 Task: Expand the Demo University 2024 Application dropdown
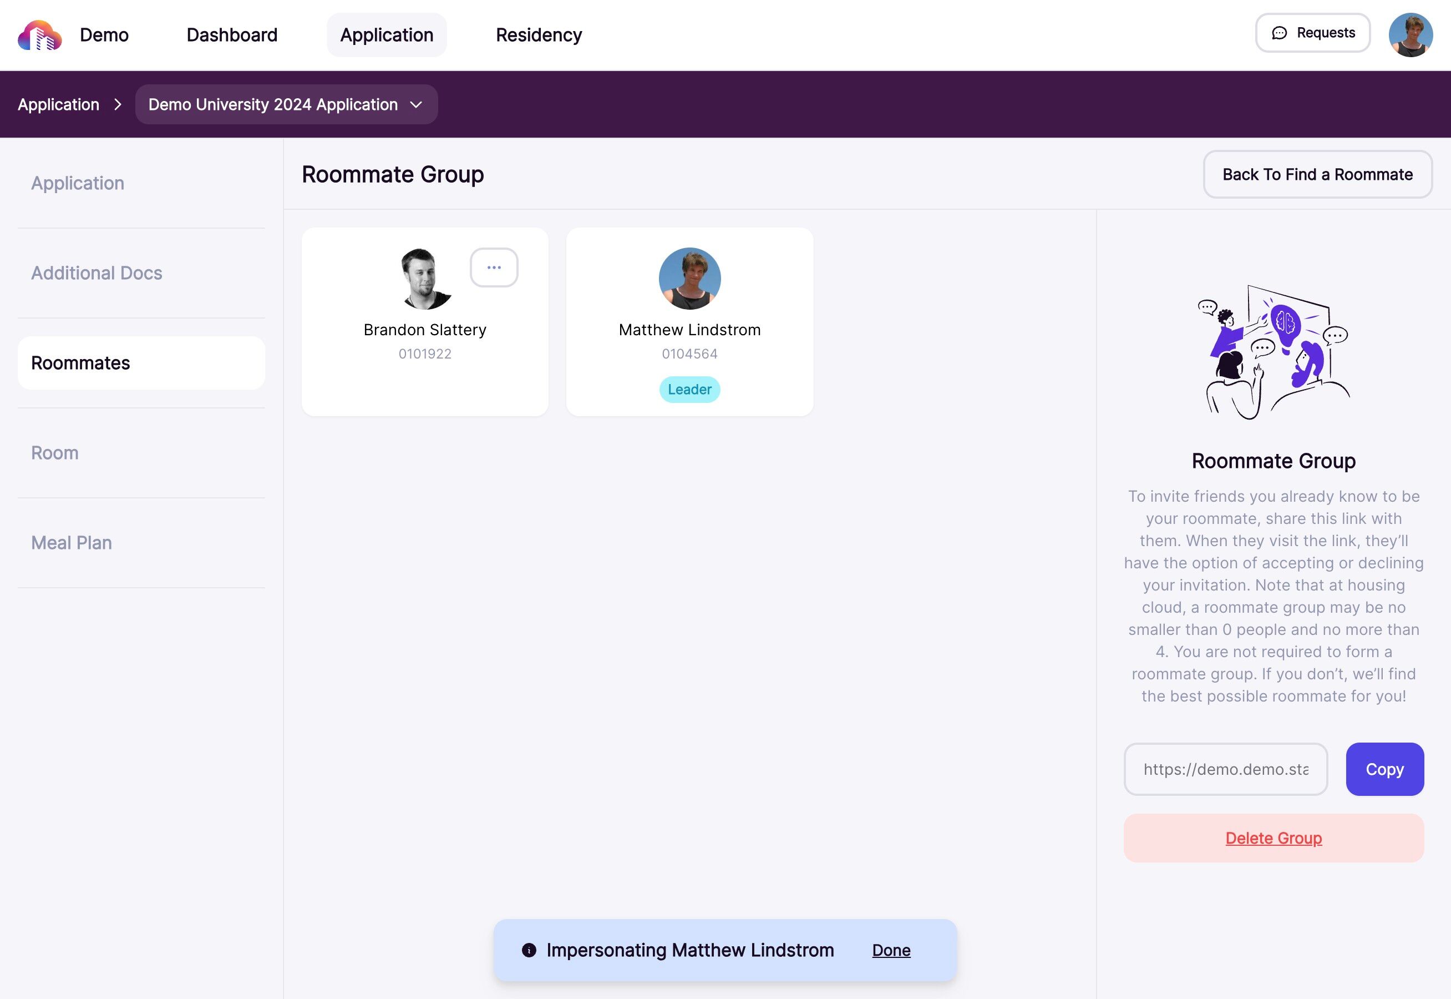pos(286,104)
